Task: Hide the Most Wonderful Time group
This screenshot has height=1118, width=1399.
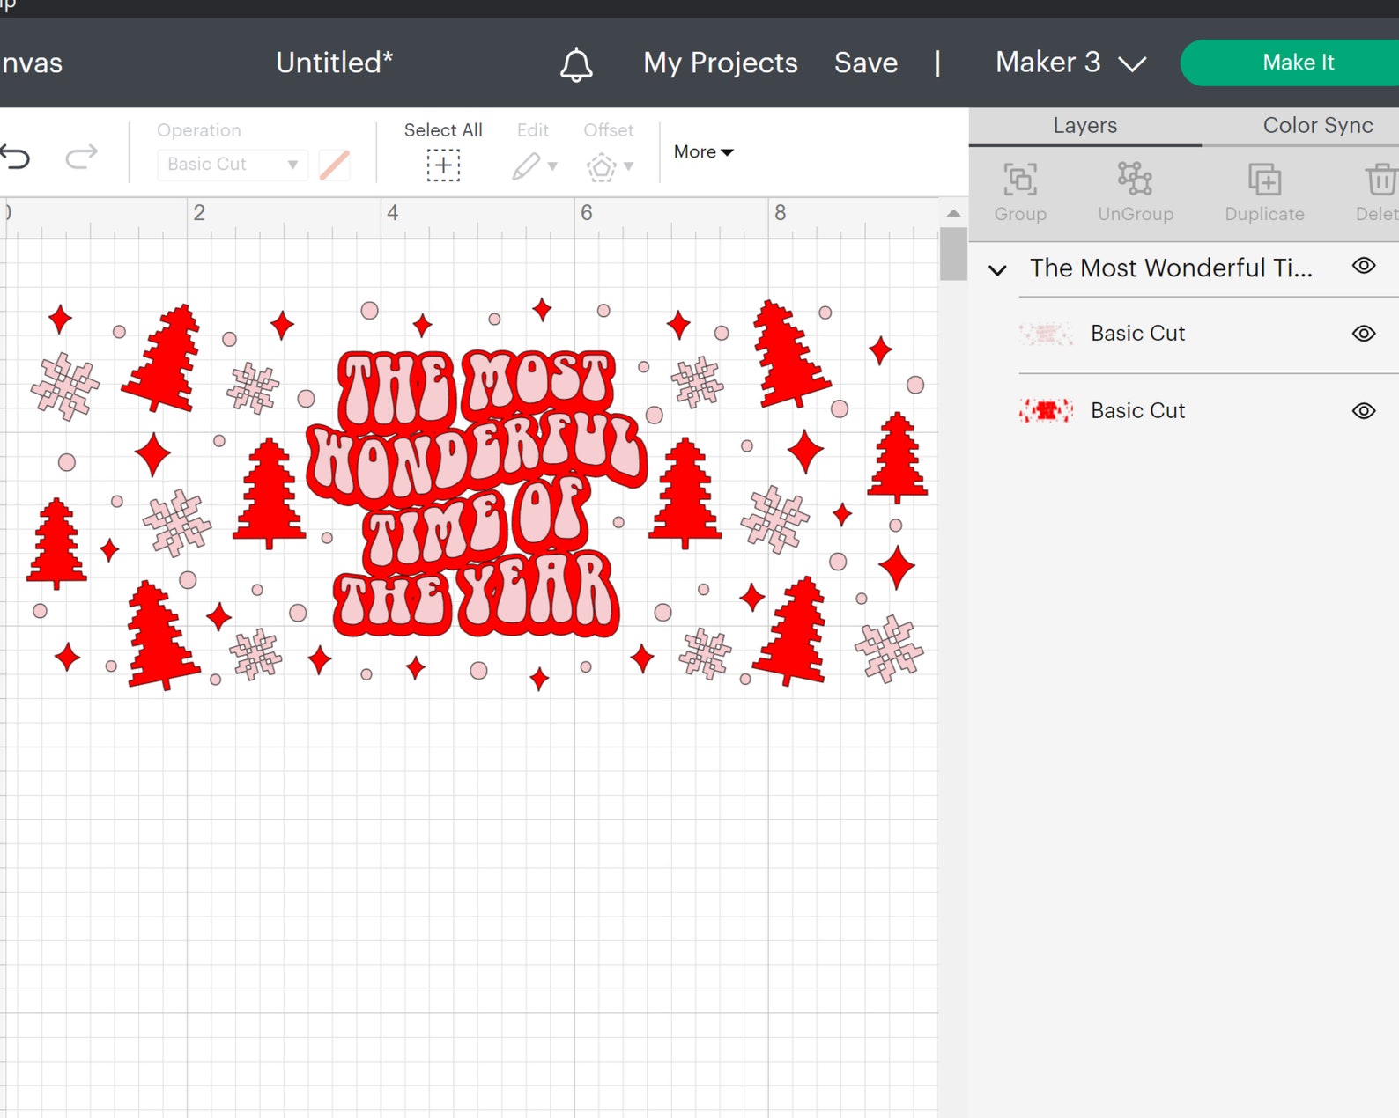Action: 1364,266
